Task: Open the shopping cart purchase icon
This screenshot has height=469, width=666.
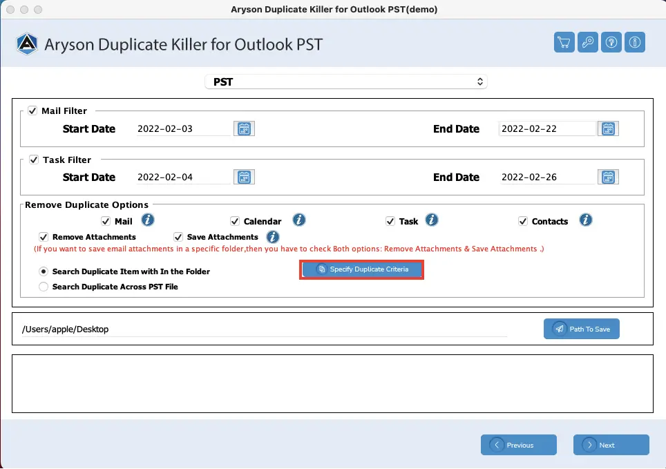Action: 564,43
